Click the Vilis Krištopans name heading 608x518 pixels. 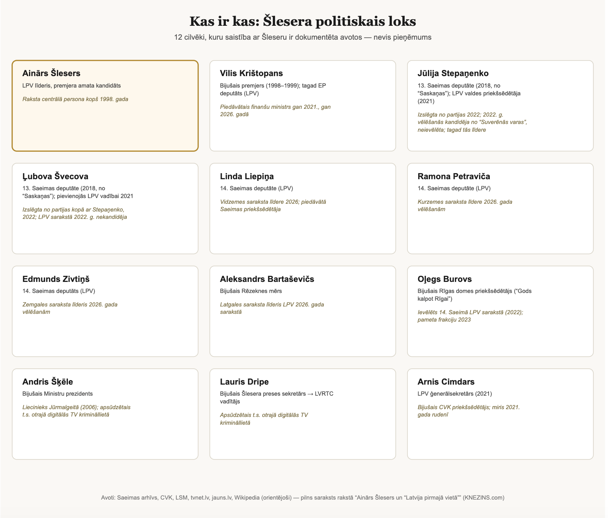point(251,73)
